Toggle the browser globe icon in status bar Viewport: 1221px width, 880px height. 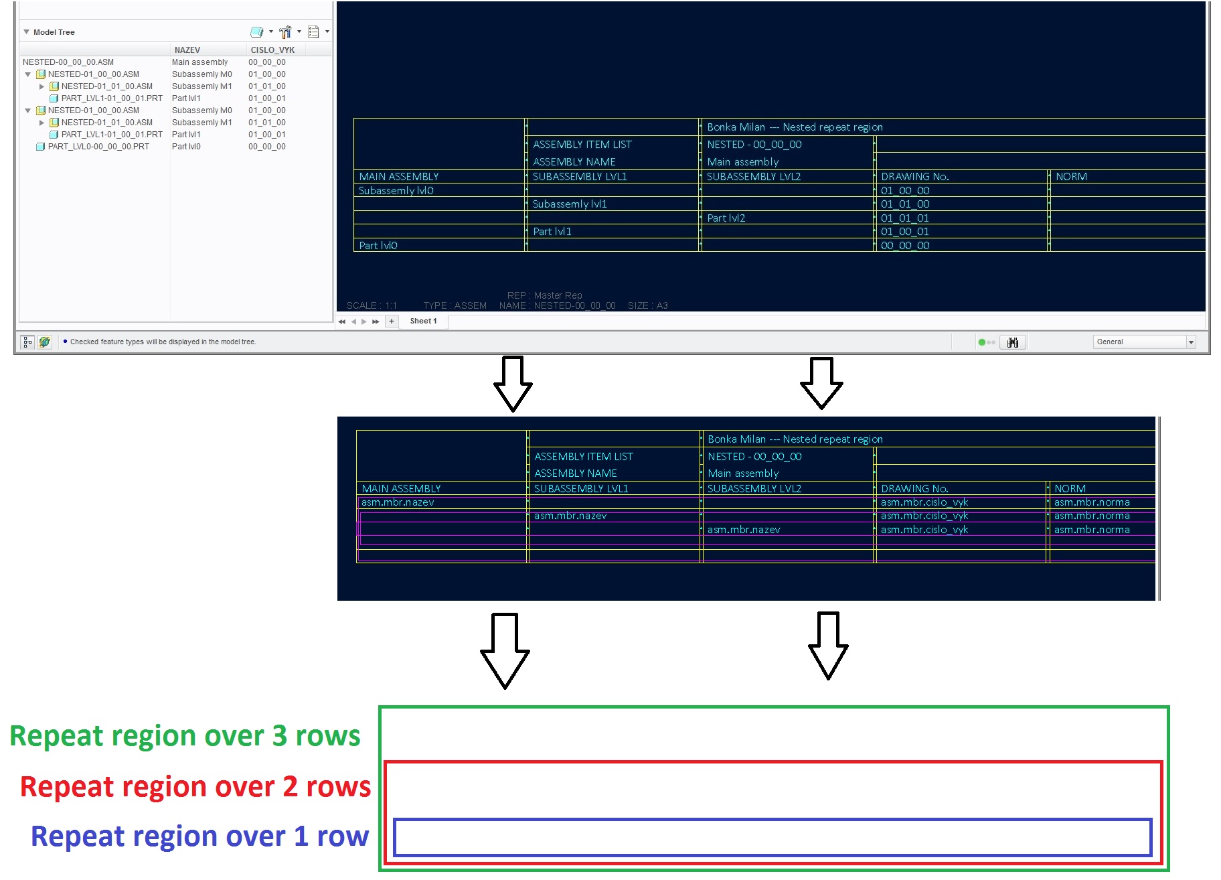point(45,342)
